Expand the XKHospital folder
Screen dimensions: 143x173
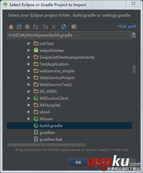pyautogui.click(x=29, y=105)
